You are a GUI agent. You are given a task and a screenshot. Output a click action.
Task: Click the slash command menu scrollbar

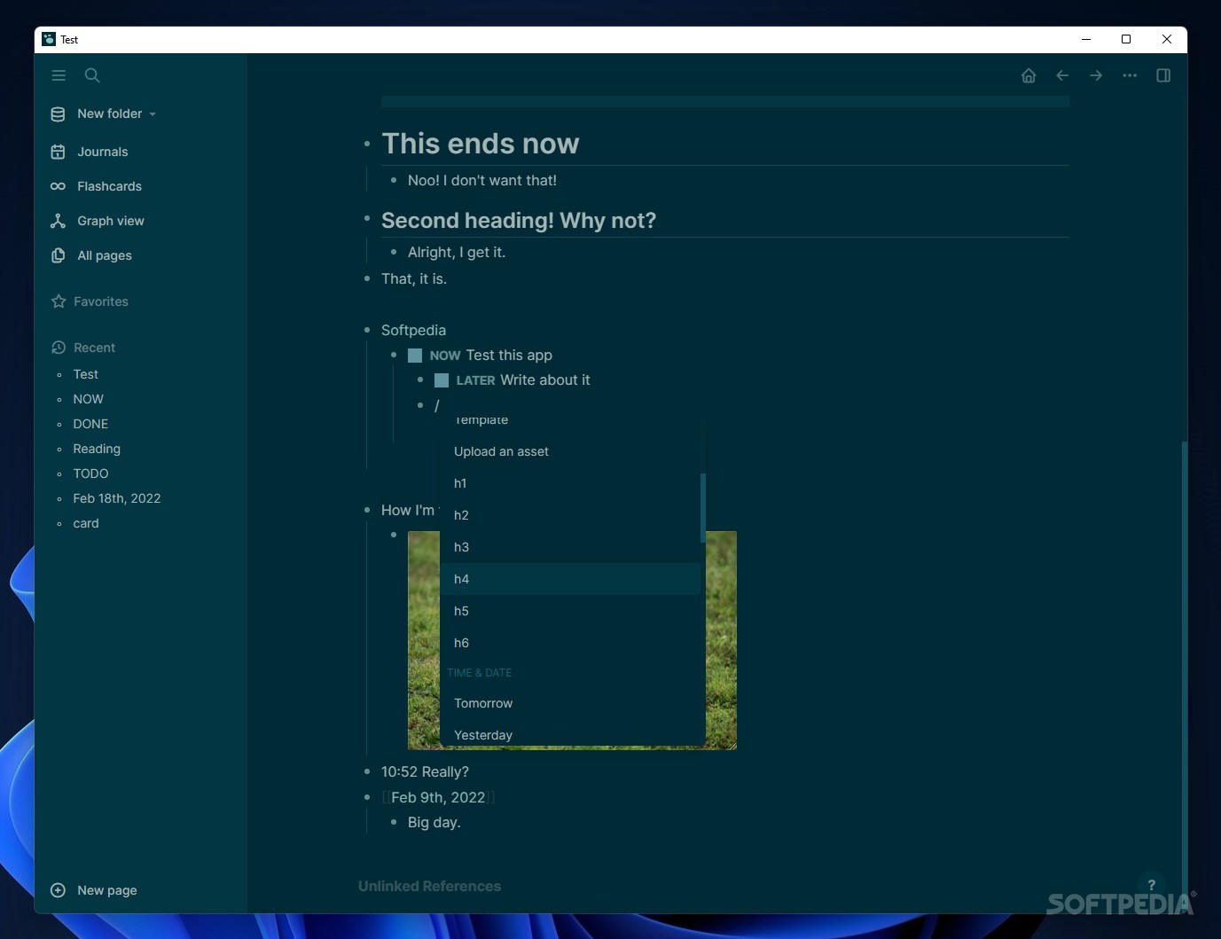pyautogui.click(x=703, y=508)
